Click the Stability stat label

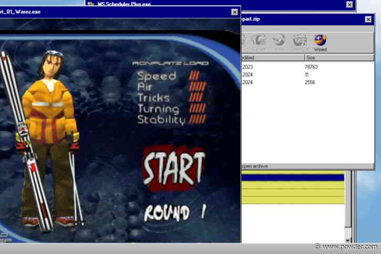click(x=161, y=120)
